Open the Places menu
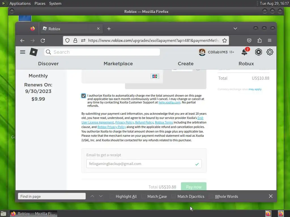 click(x=40, y=3)
